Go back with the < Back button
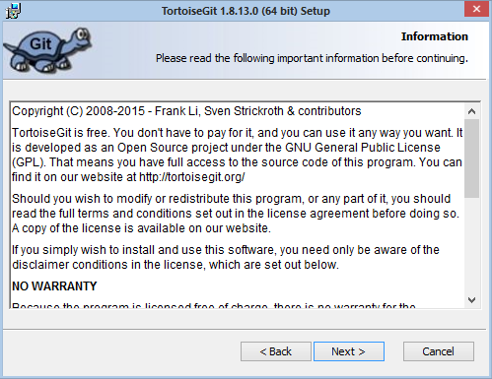This screenshot has height=379, width=492. click(276, 351)
